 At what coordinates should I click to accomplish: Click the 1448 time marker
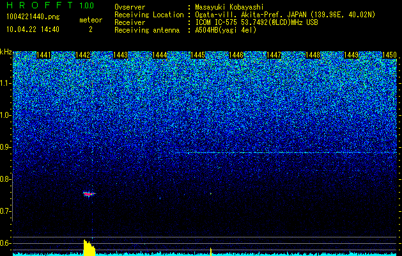[313, 55]
